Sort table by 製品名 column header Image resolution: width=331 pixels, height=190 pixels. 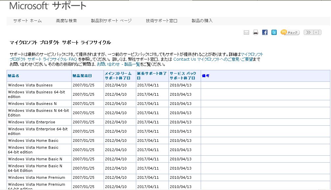13,76
